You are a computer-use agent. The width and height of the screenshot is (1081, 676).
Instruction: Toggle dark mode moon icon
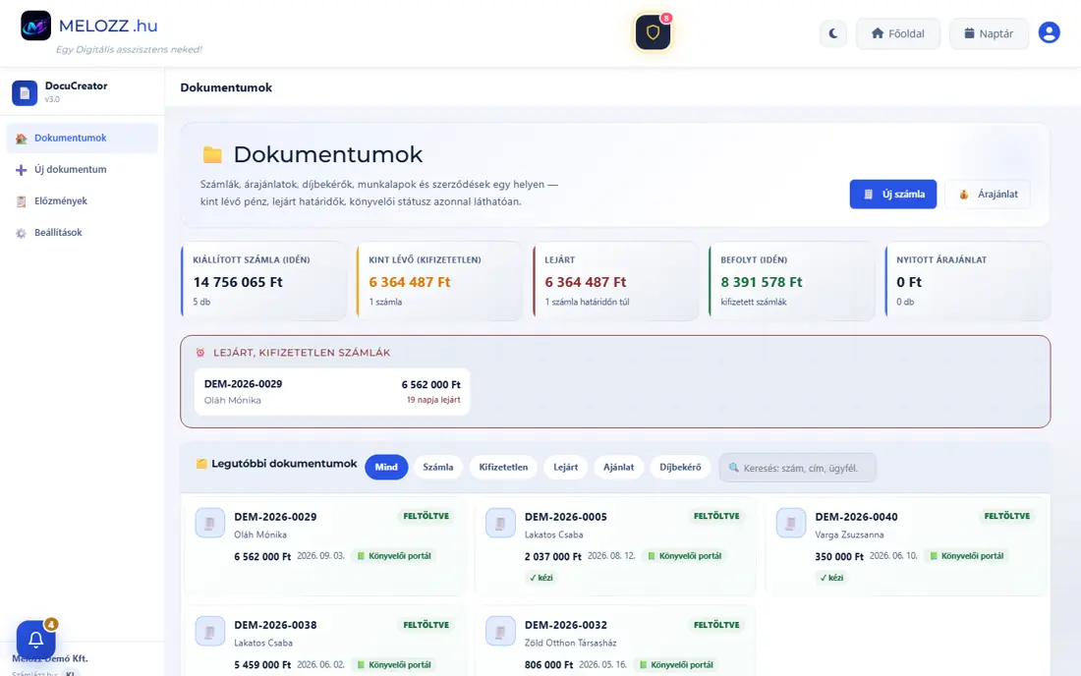(832, 33)
